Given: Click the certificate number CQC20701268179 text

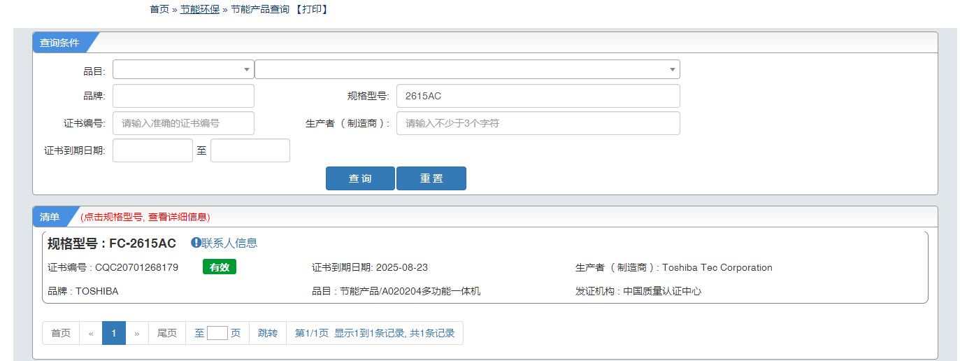Looking at the screenshot, I should tap(136, 267).
